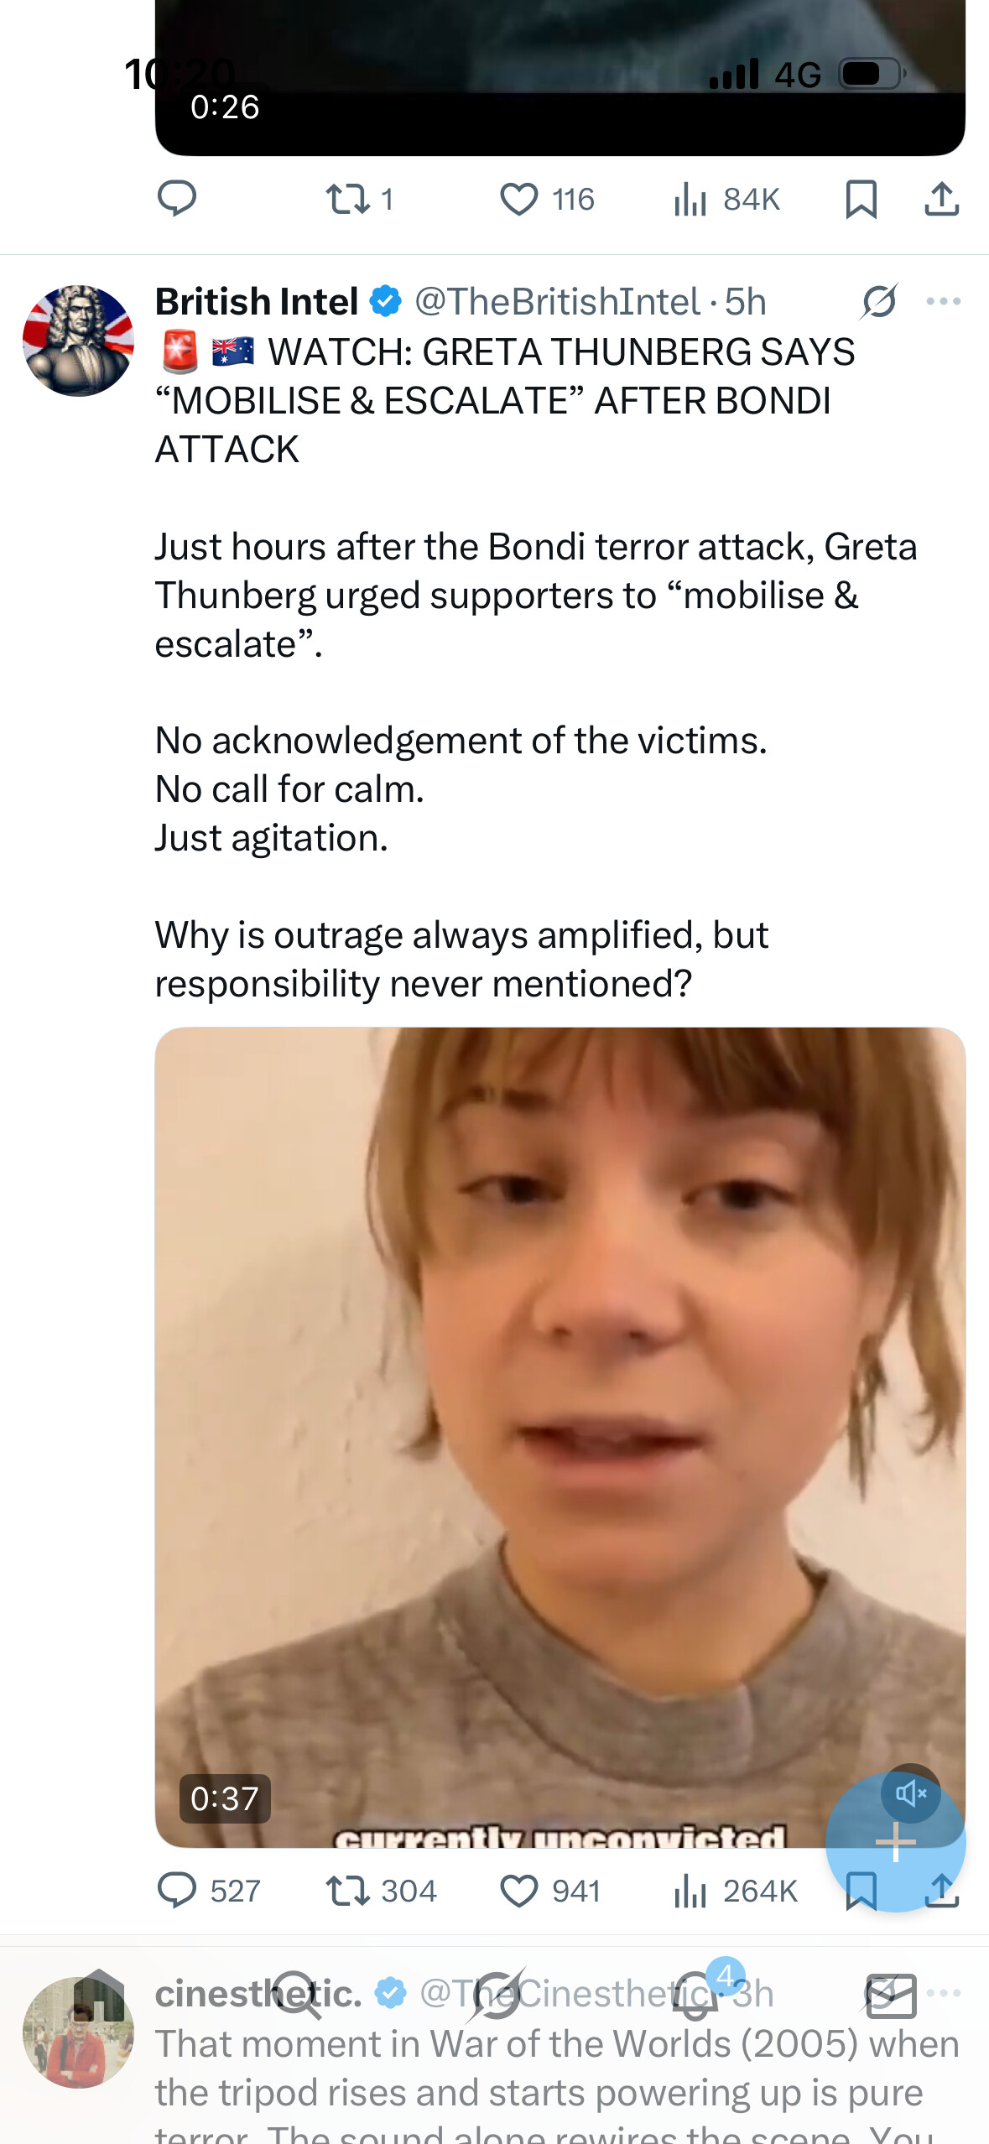Open more options on cinesthetic post
Image resolution: width=989 pixels, height=2144 pixels.
[944, 1994]
